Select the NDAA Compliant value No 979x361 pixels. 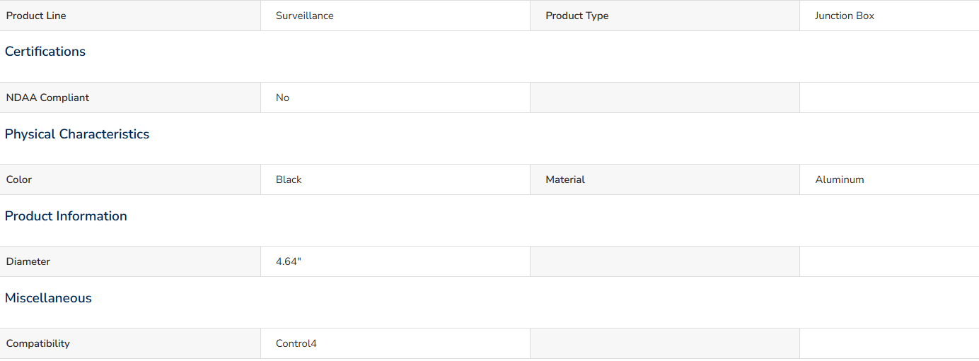pyautogui.click(x=282, y=97)
